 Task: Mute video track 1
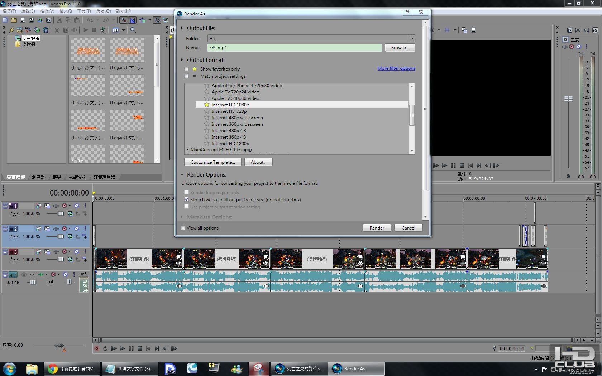pos(76,206)
